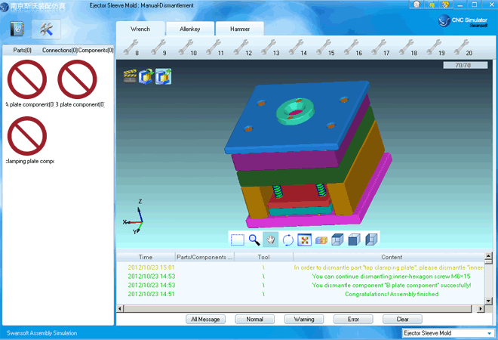Filter log by Warning messages
The image size is (498, 340).
303,319
